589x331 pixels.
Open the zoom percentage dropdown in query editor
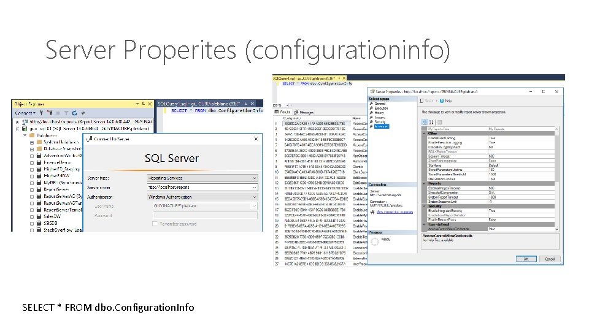tap(287, 105)
